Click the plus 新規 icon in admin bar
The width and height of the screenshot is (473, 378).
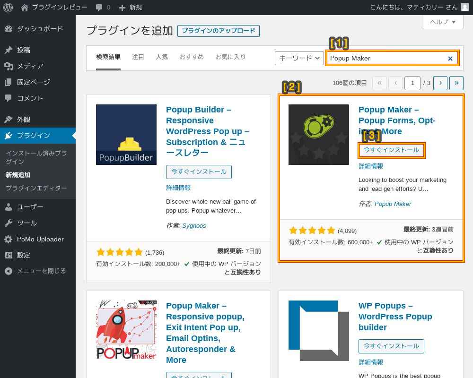click(x=122, y=8)
